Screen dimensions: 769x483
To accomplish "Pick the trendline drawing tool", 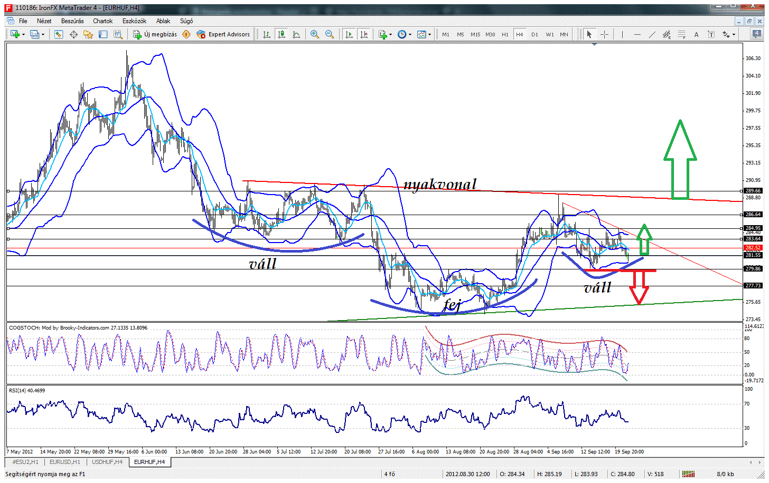I will coord(652,34).
